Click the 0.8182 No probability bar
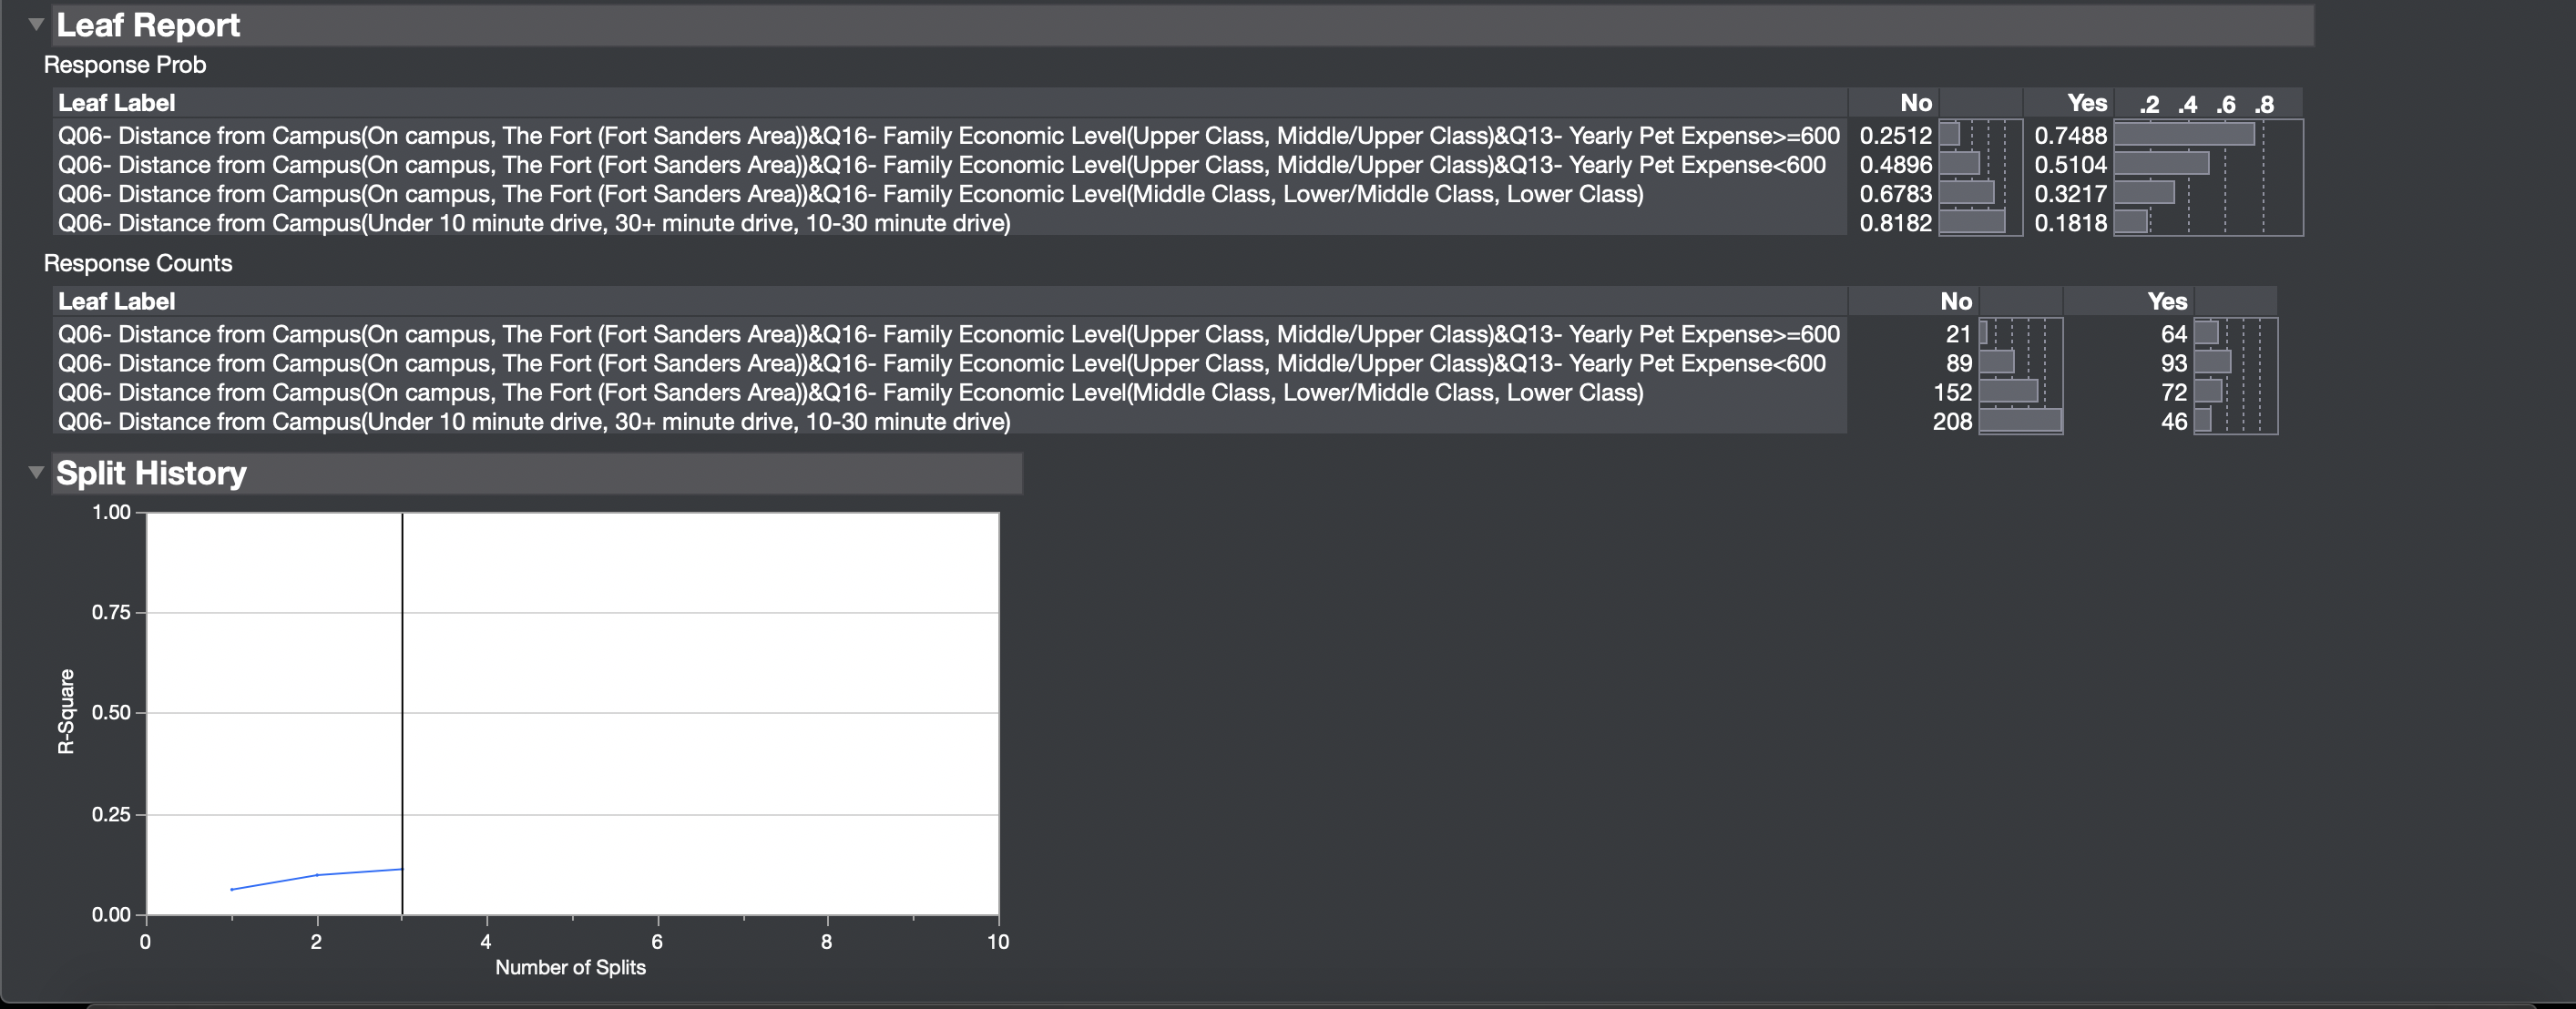 point(1971,222)
